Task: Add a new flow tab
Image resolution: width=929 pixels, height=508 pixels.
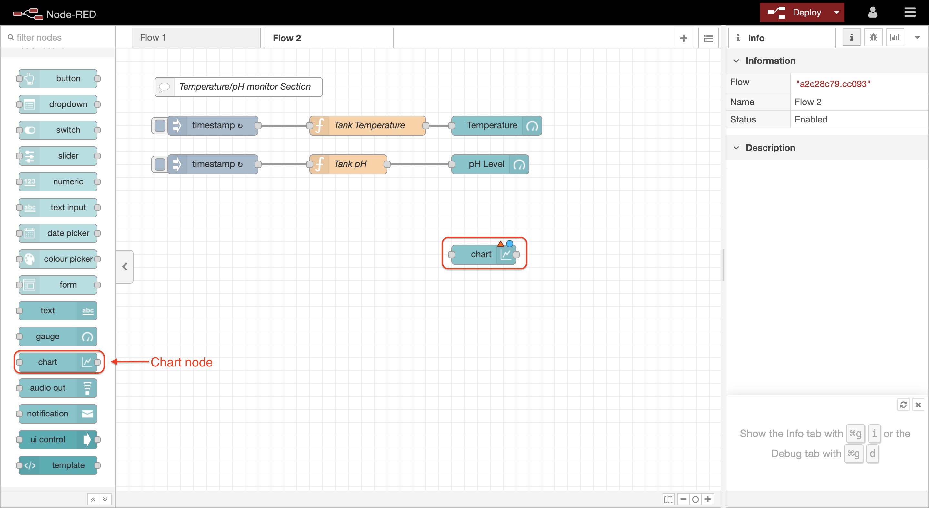Action: click(684, 38)
